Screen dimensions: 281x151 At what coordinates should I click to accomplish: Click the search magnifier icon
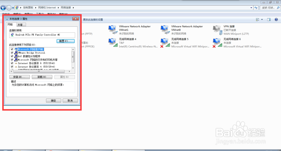click(278, 8)
